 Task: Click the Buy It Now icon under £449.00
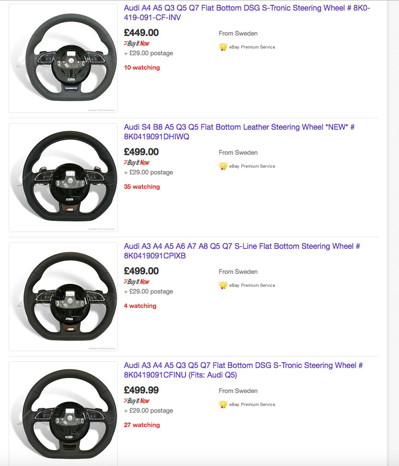137,44
